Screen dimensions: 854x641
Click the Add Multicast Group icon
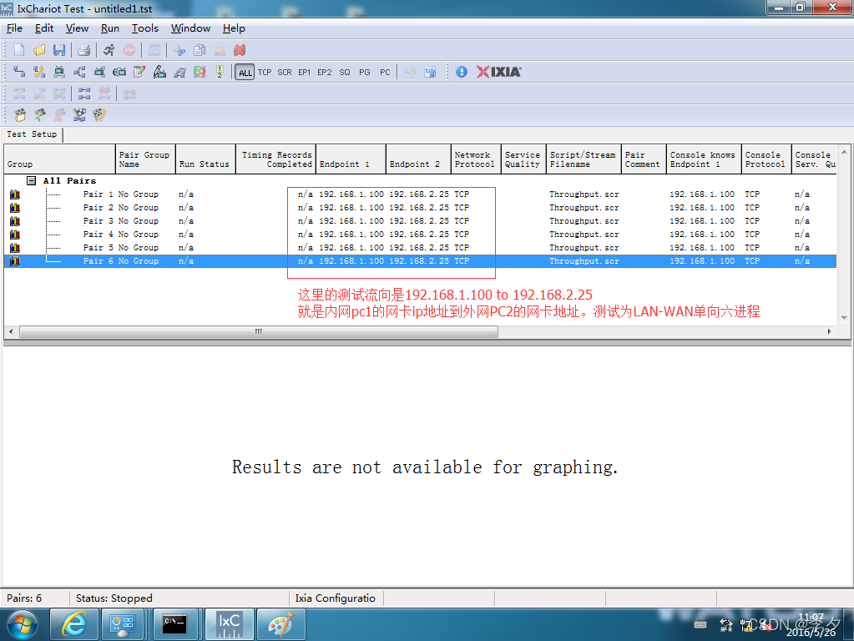coord(79,72)
